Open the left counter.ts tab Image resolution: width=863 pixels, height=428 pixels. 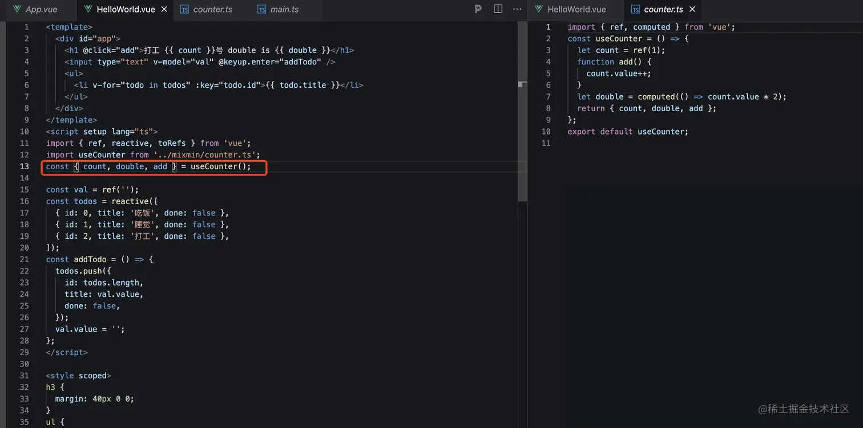coord(212,10)
